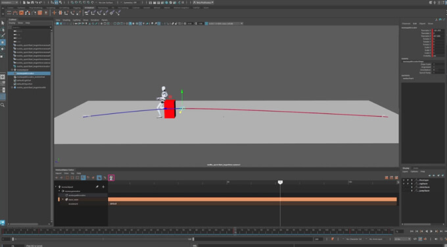Click the Maya home icon at bottom left
447x247 pixels.
pyautogui.click(x=3, y=223)
